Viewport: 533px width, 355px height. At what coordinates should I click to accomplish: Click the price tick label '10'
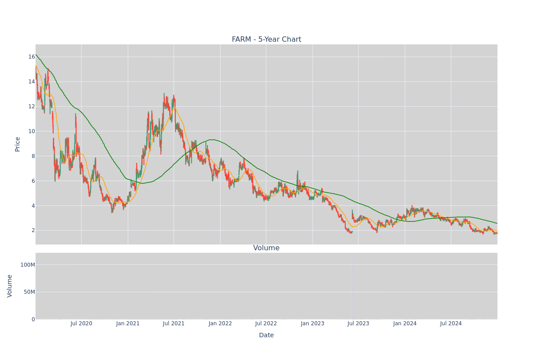coord(32,131)
